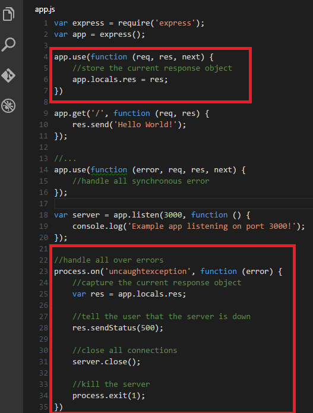The image size is (313, 413).
Task: Click the app.listen(3000 call on line 18
Action: 148,215
